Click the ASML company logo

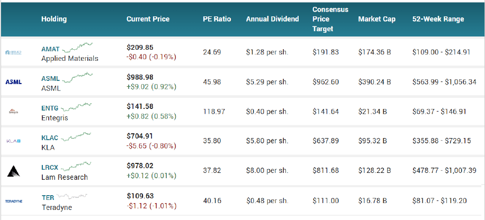(13, 82)
